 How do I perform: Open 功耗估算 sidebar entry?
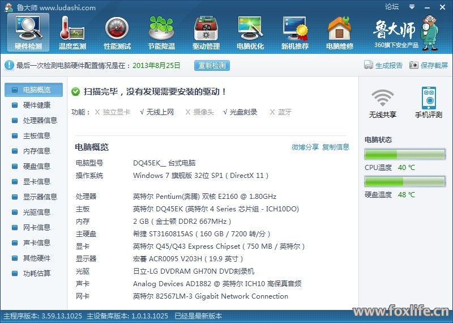pyautogui.click(x=36, y=273)
